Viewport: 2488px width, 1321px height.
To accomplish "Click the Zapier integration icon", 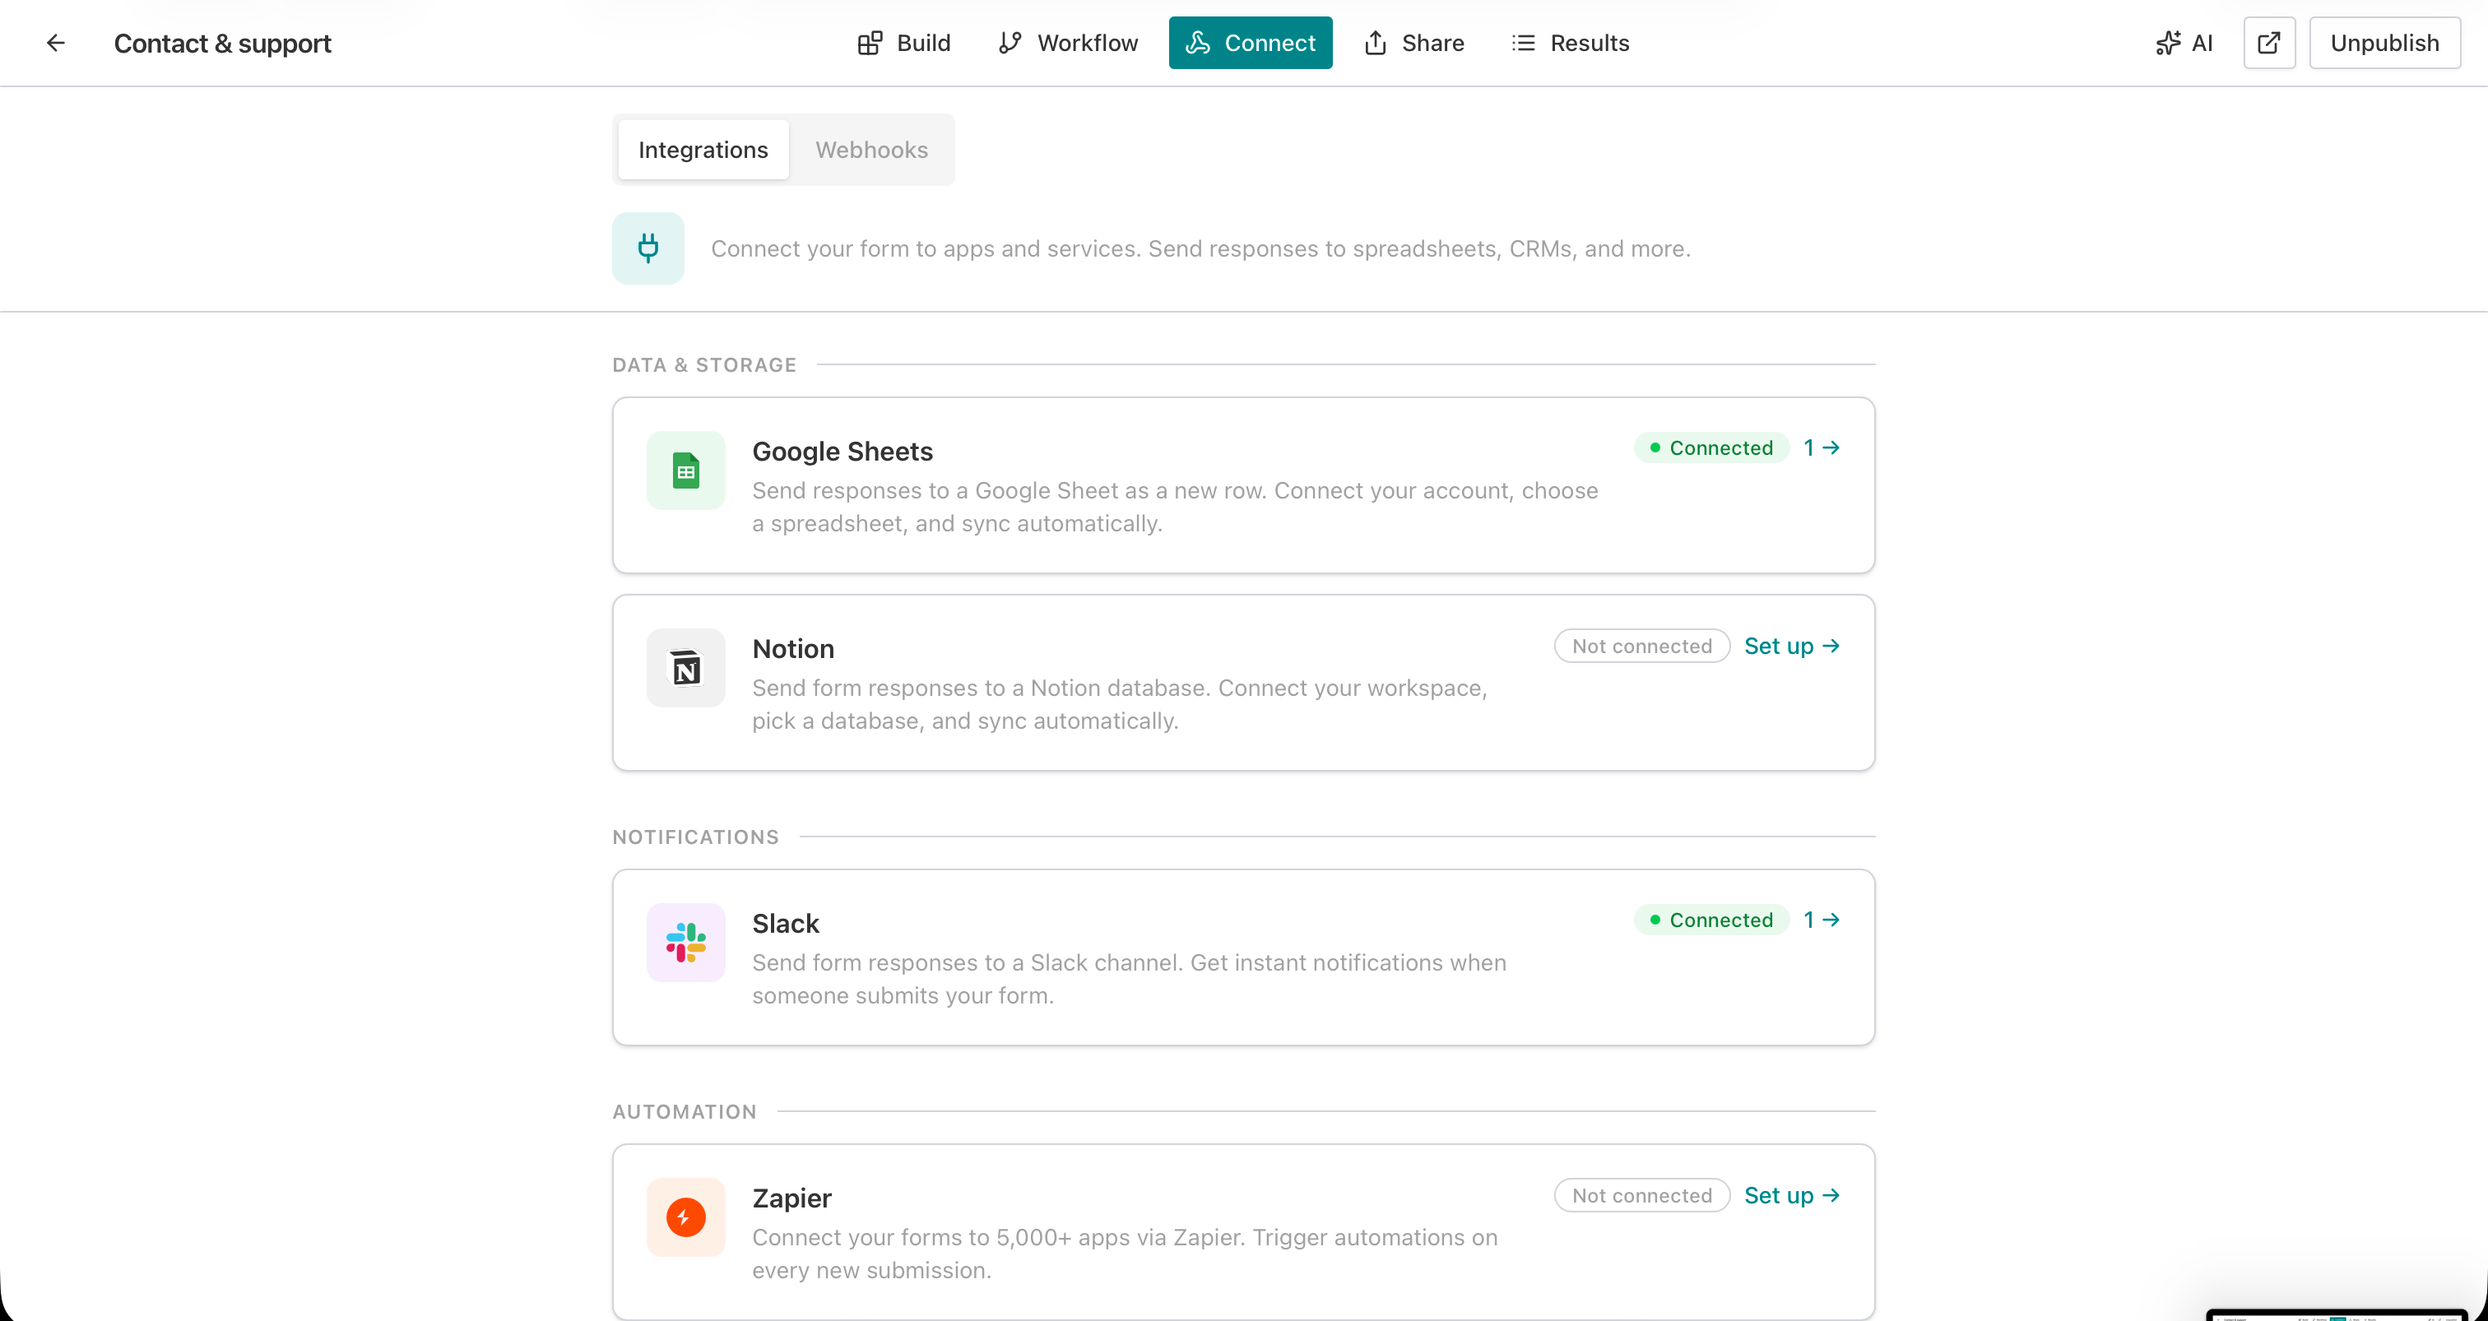I will [x=685, y=1217].
